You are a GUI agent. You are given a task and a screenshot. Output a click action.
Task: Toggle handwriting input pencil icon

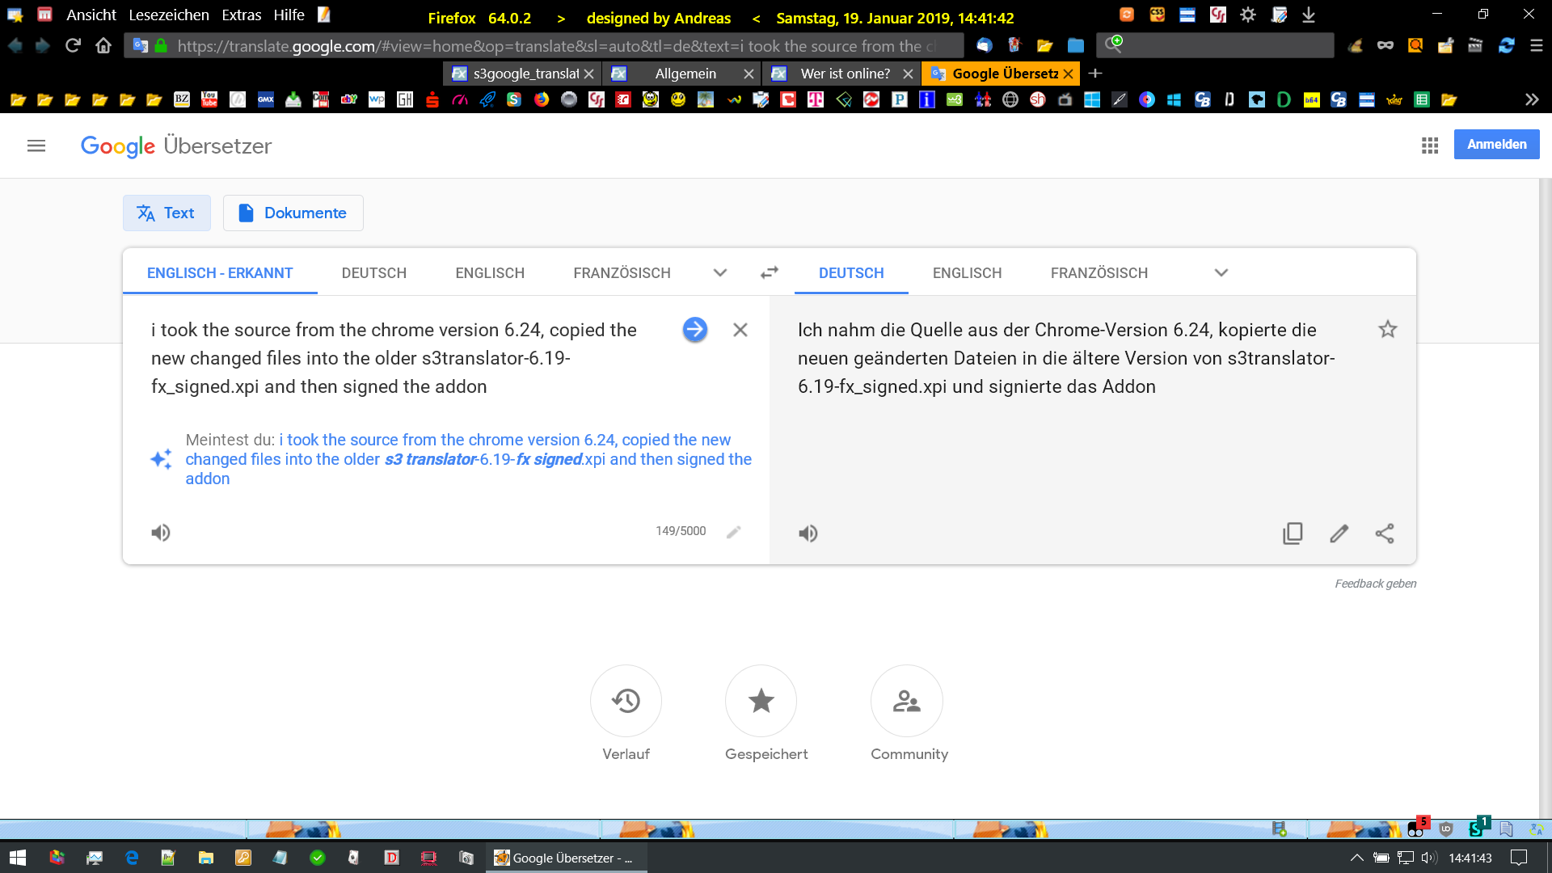[733, 532]
